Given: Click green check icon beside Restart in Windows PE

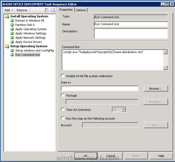Looking at the screenshot, I should [12, 21].
